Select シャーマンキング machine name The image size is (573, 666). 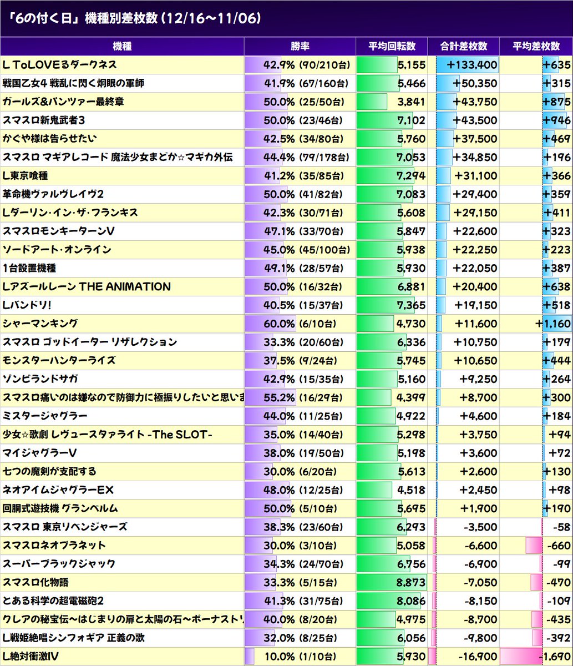coord(40,324)
